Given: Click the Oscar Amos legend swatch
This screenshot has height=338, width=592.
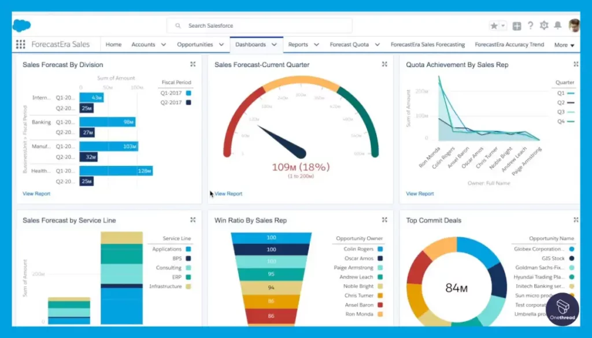Looking at the screenshot, I should click(x=380, y=258).
